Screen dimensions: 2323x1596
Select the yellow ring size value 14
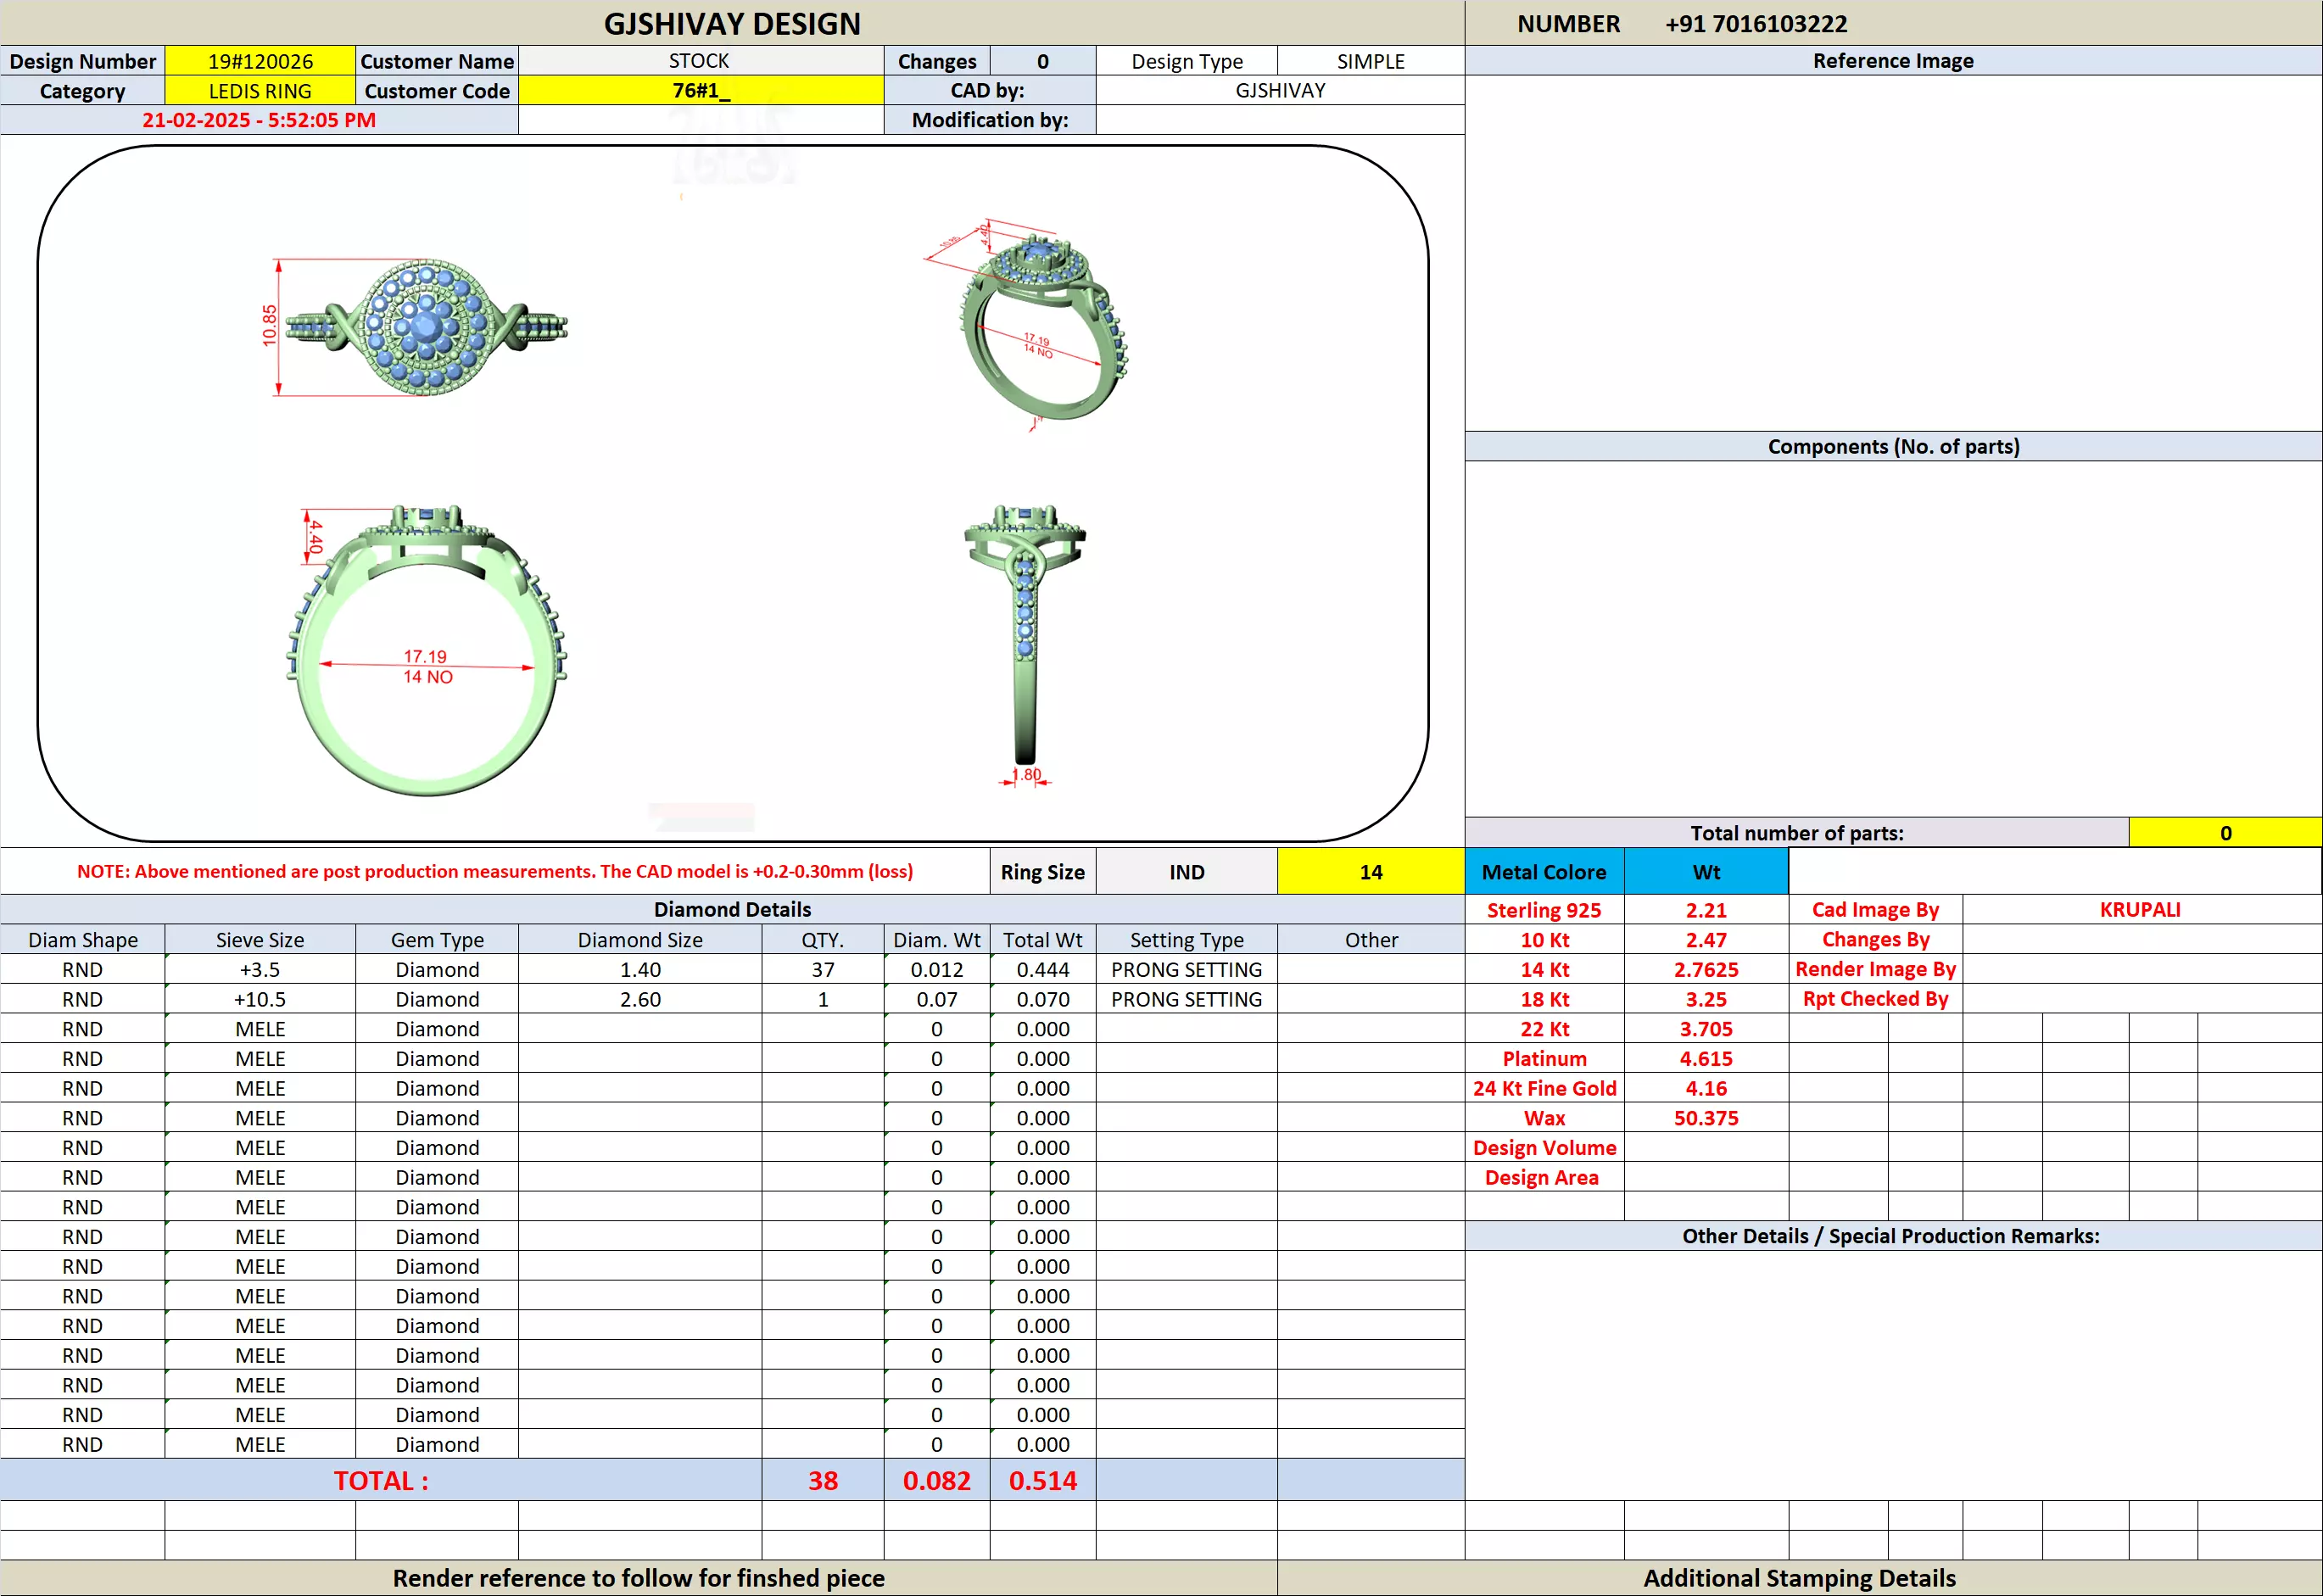coord(1370,872)
